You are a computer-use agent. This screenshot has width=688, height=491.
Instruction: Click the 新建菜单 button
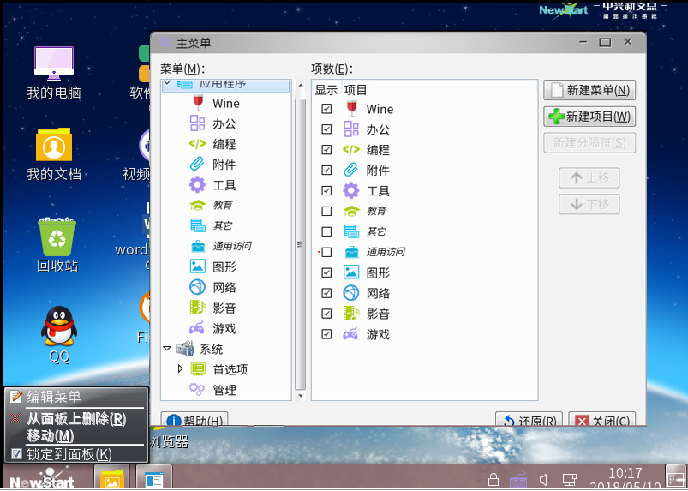(589, 90)
